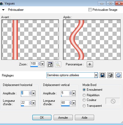Viewport: 123px width, 125px height.
Task: Choose the Transparent edge mode option
Action: tap(84, 106)
